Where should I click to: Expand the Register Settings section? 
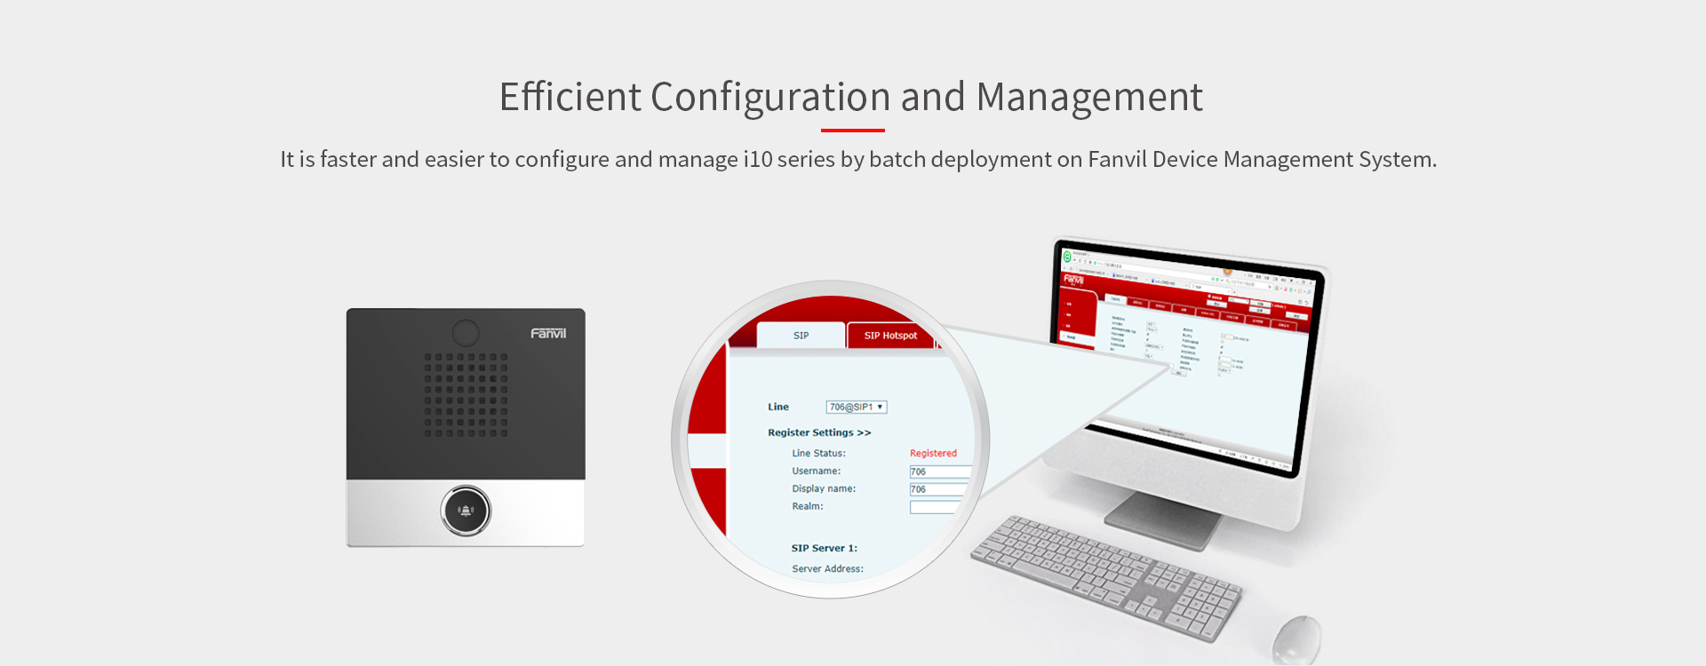(819, 433)
